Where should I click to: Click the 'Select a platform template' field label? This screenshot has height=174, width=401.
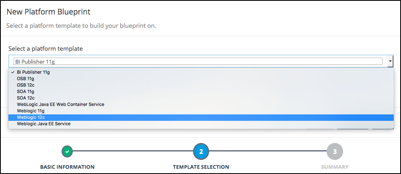[45, 49]
